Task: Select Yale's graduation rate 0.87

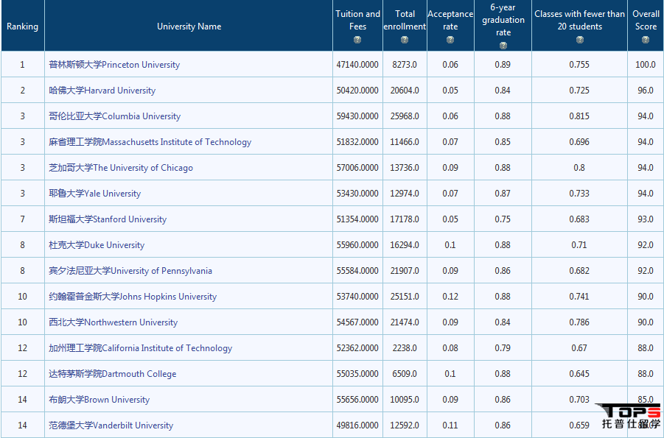Action: click(503, 194)
